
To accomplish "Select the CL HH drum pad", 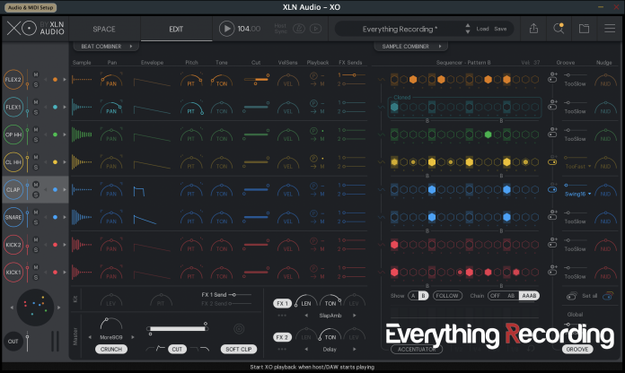I will tap(13, 162).
